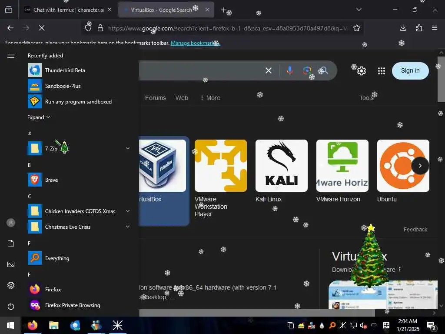This screenshot has height=334, width=445.
Task: Stop loading the page
Action: tap(42, 28)
